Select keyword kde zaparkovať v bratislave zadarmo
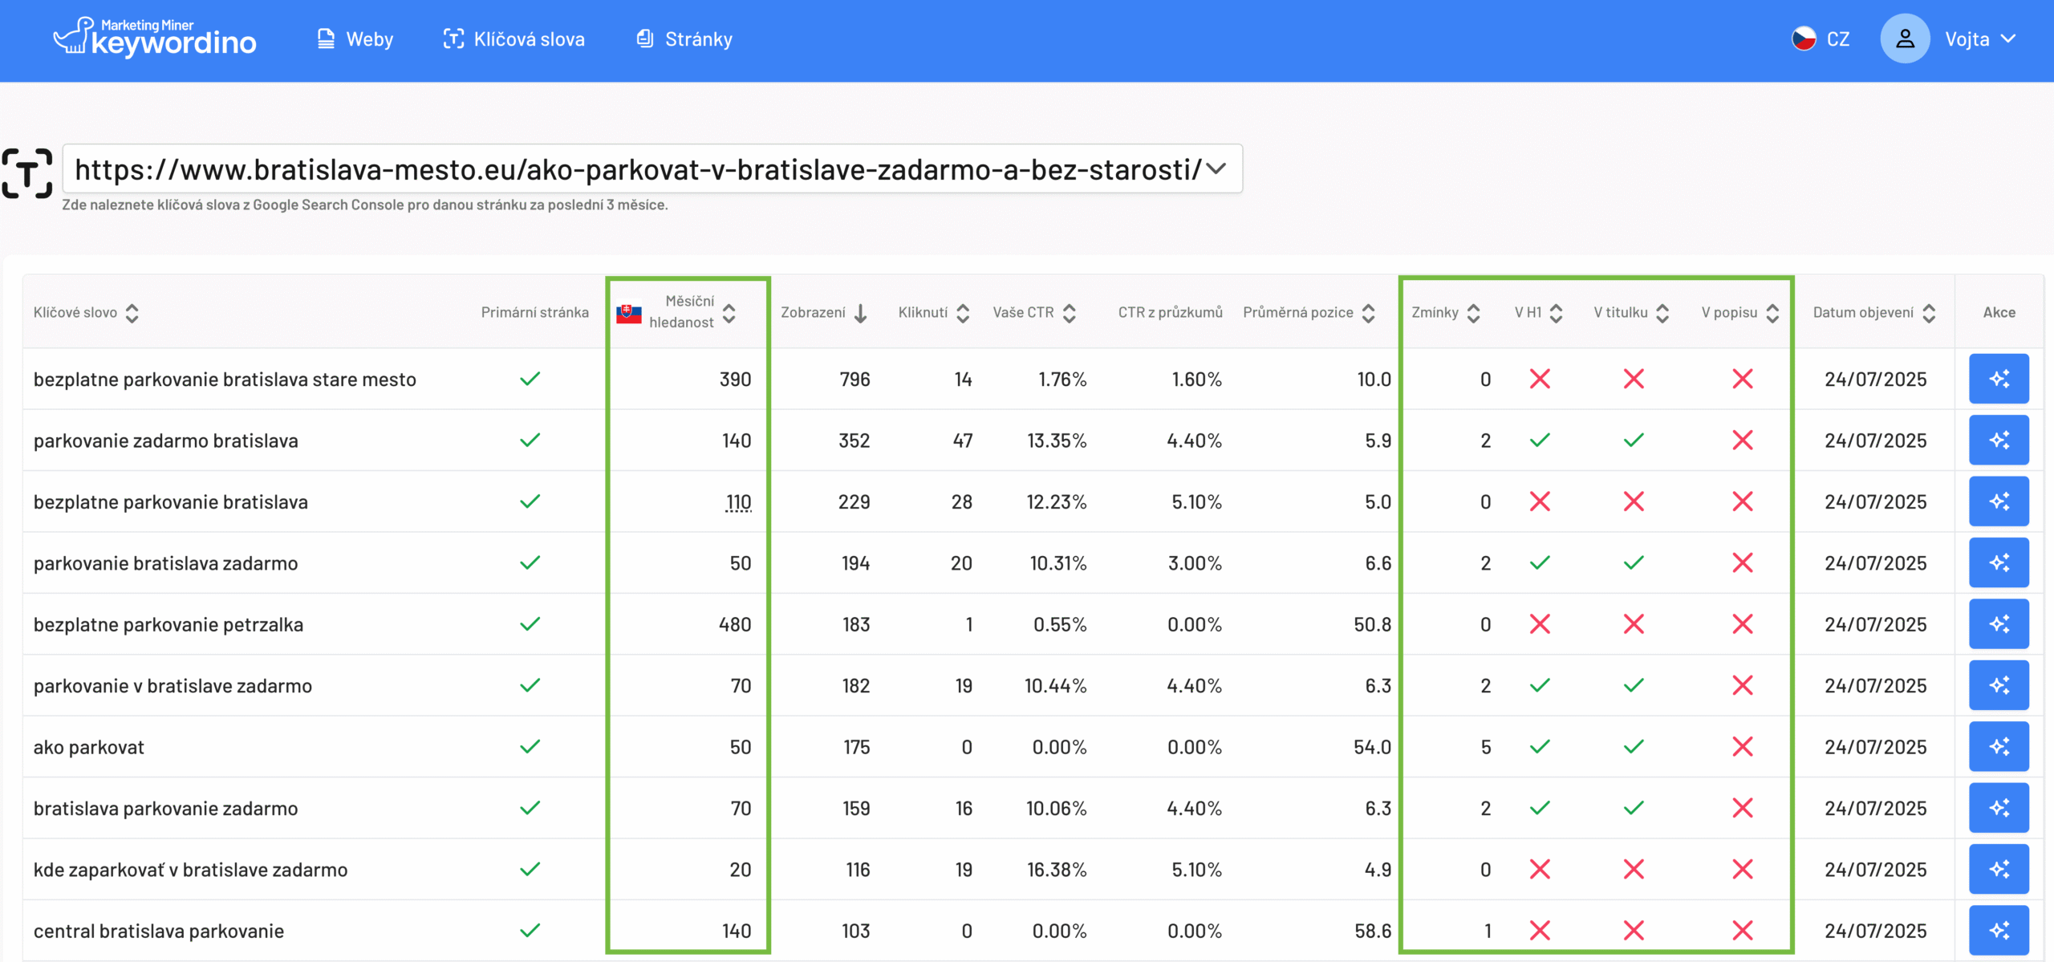Image resolution: width=2054 pixels, height=962 pixels. coord(190,870)
